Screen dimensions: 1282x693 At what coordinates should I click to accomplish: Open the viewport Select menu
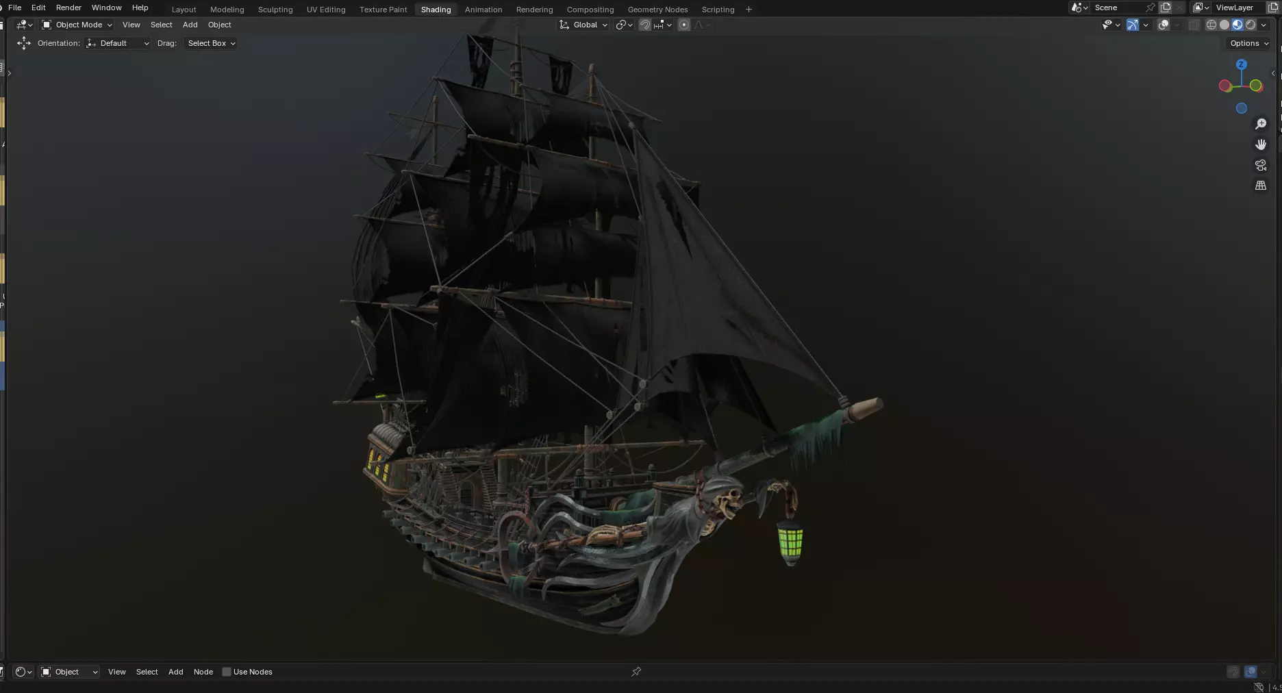(x=161, y=25)
